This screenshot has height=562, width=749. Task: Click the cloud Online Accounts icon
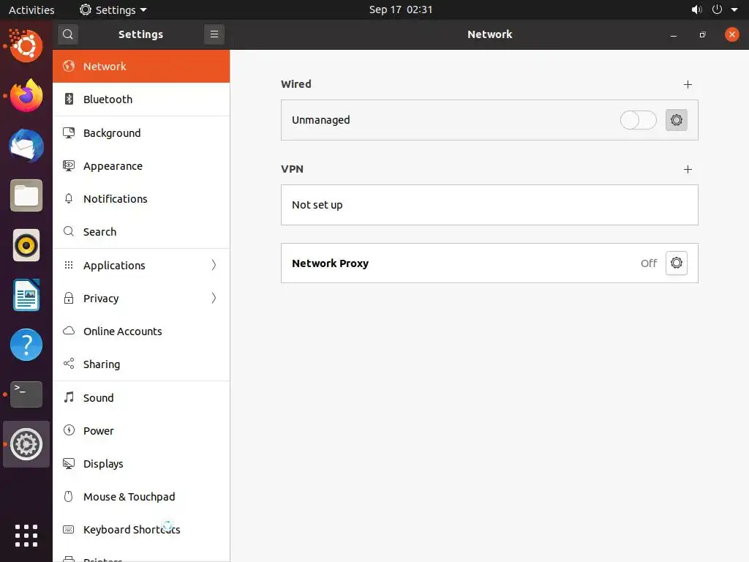coord(69,331)
